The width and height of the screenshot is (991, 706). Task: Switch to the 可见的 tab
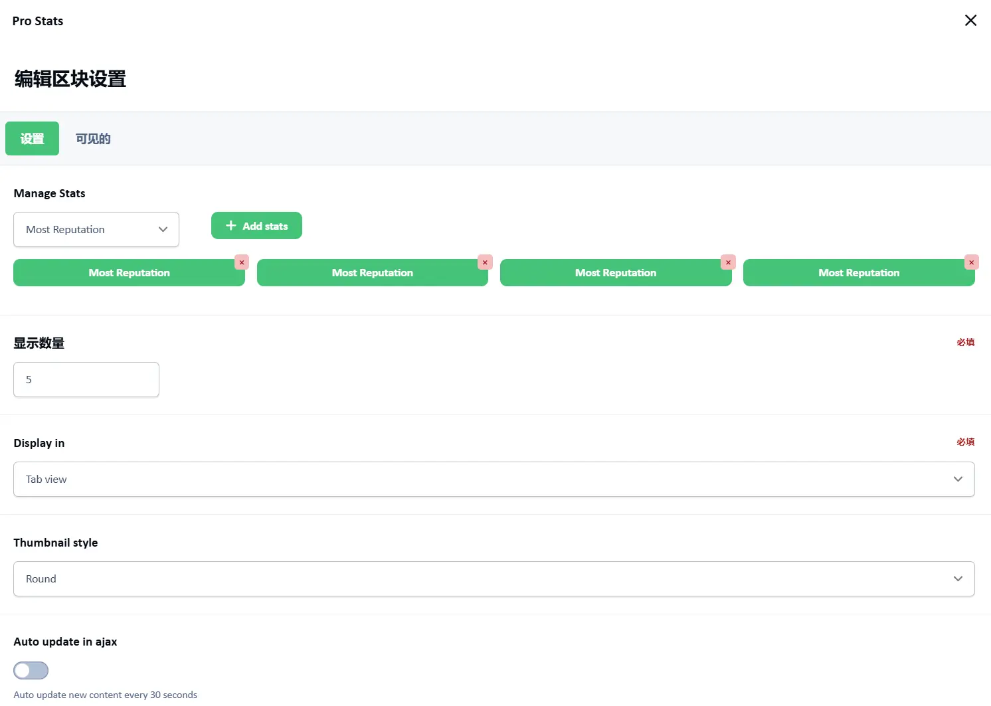pos(93,139)
